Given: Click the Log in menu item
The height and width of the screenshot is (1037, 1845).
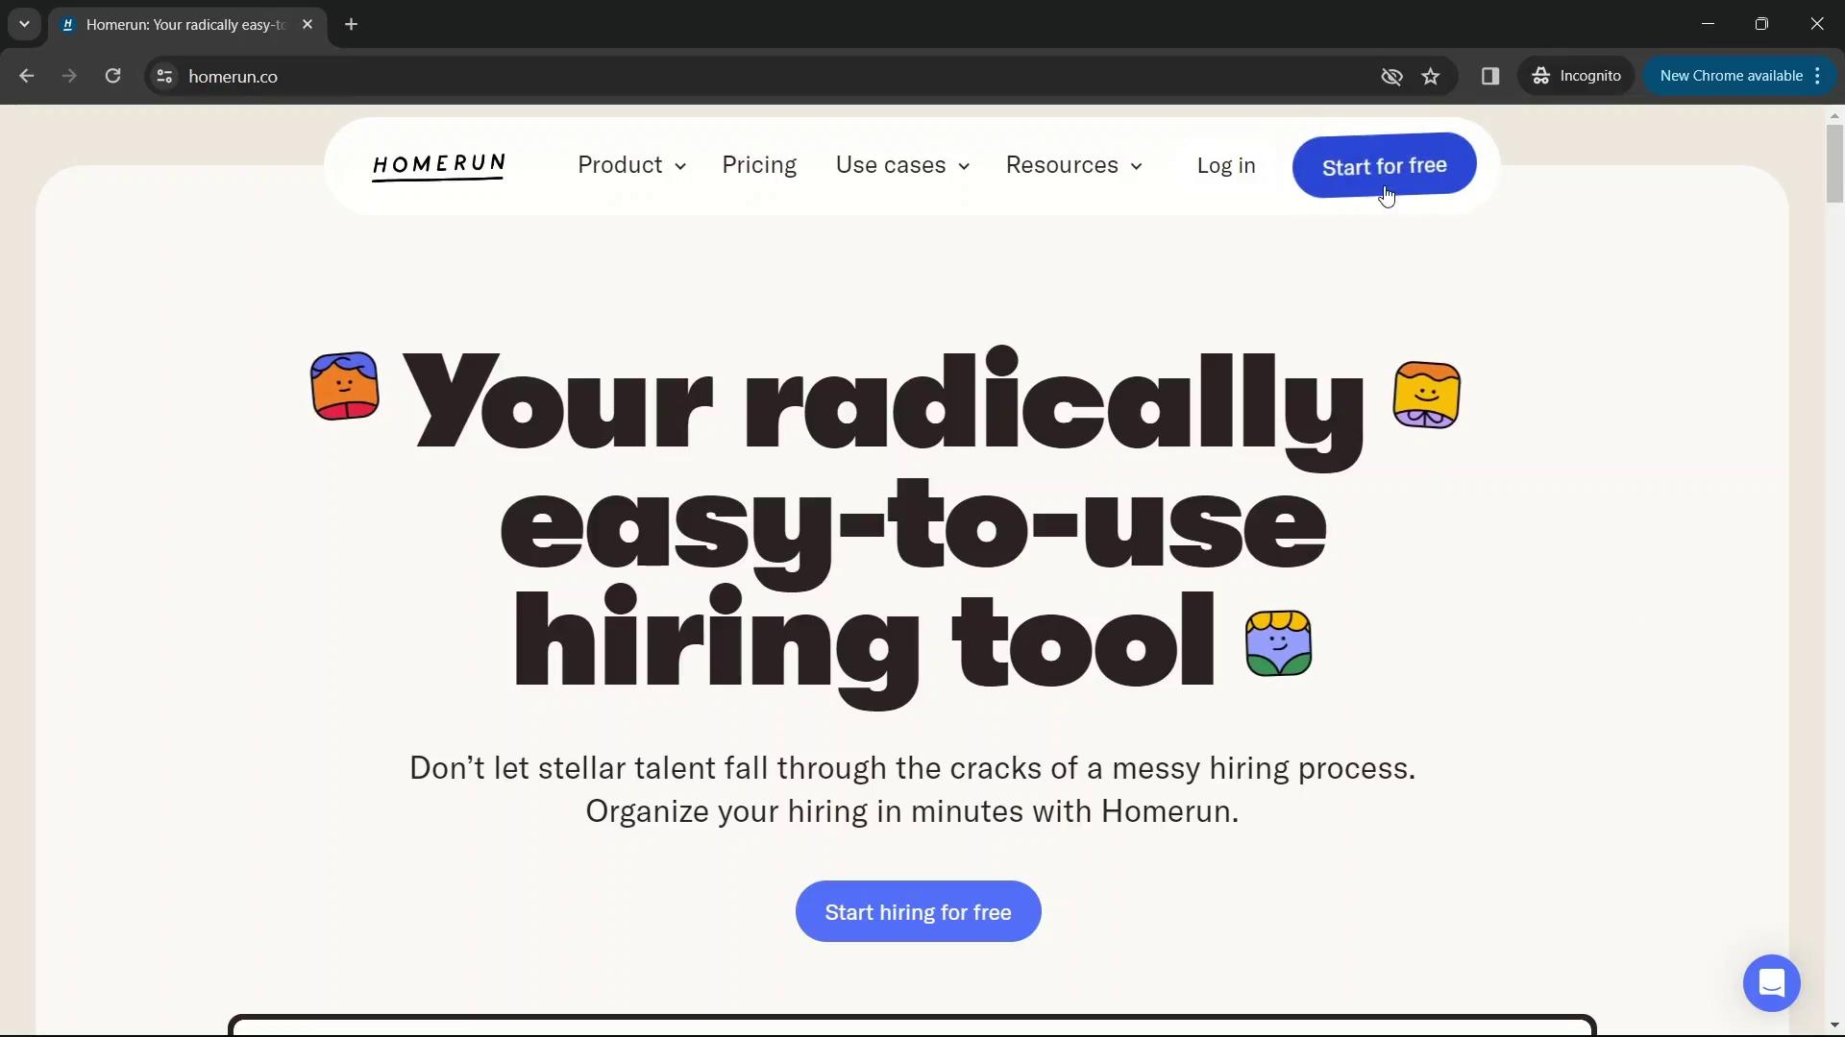Looking at the screenshot, I should pos(1226,166).
